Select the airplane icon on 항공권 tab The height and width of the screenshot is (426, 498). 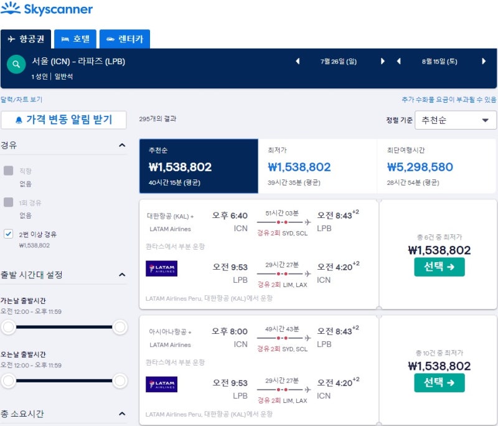click(x=12, y=39)
